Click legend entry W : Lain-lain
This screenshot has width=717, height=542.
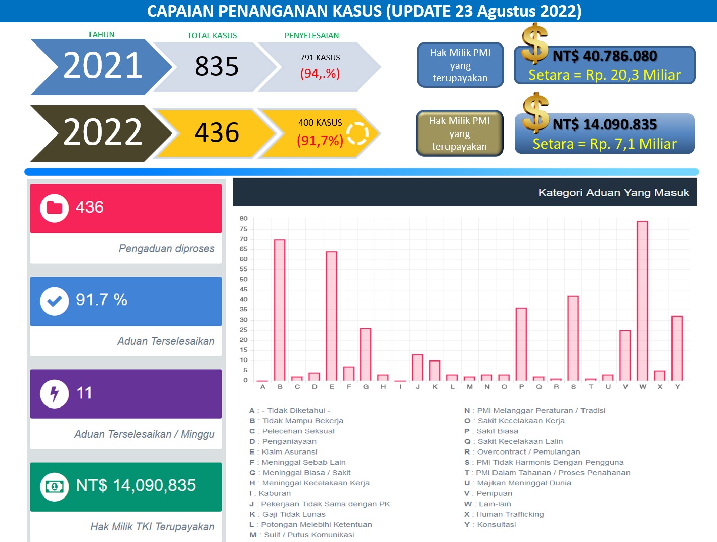[x=487, y=504]
